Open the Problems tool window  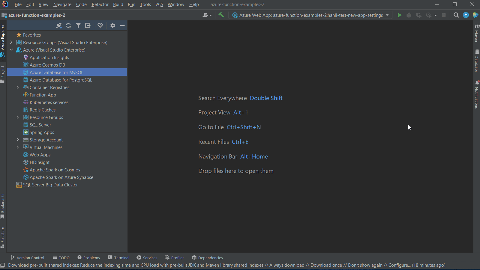pos(88,258)
